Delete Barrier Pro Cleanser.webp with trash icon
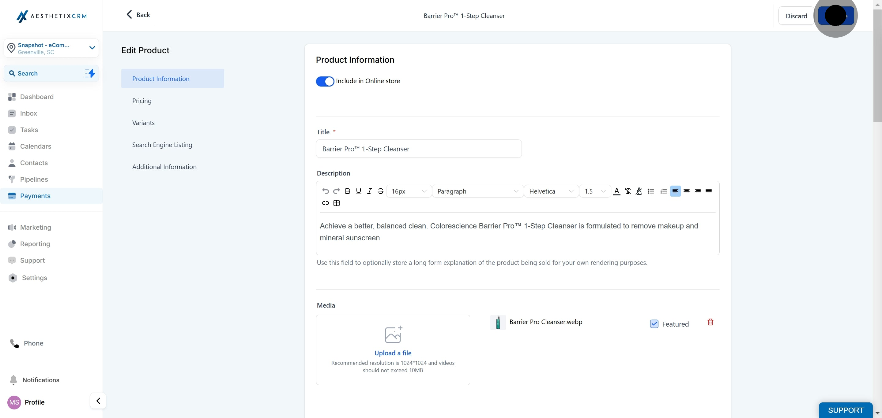The height and width of the screenshot is (418, 882). pyautogui.click(x=710, y=322)
